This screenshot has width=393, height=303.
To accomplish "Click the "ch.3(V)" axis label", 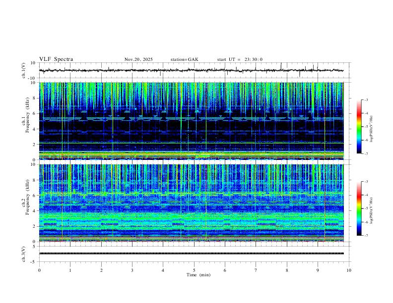I will tap(24, 254).
